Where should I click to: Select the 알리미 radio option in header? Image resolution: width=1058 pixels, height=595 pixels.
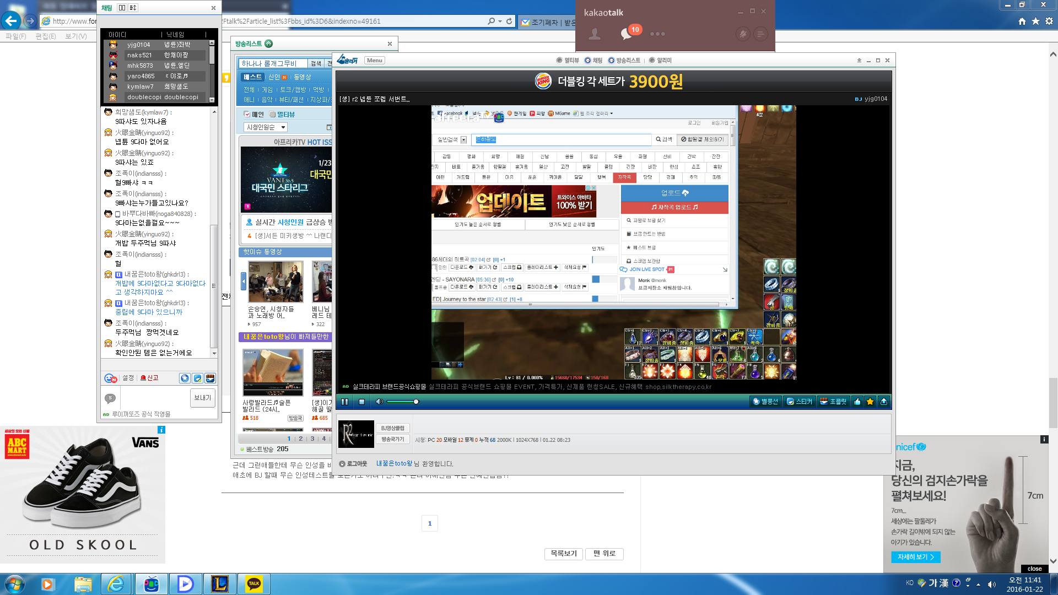point(652,61)
